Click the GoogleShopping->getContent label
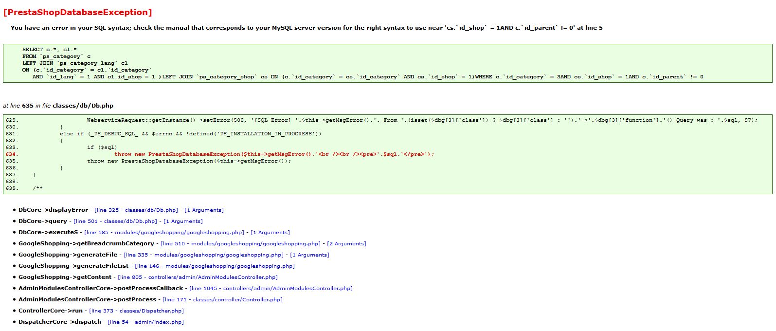The height and width of the screenshot is (331, 776). click(x=65, y=277)
